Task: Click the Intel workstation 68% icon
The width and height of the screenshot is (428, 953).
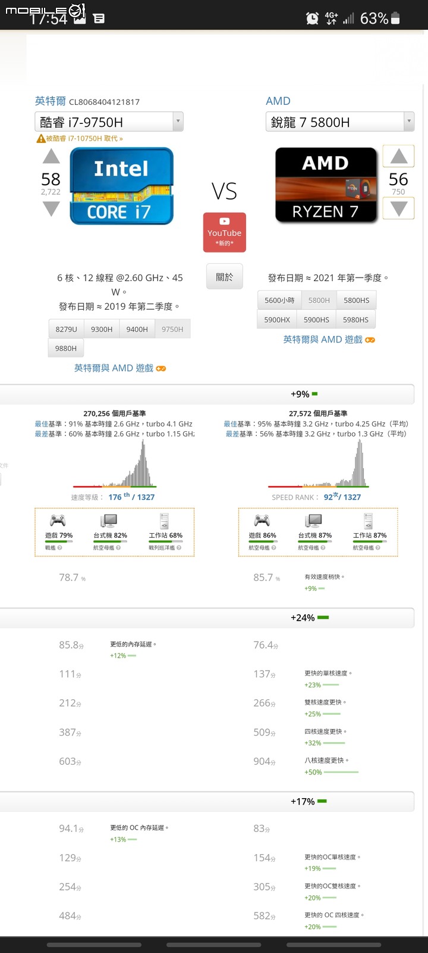Action: click(x=165, y=521)
